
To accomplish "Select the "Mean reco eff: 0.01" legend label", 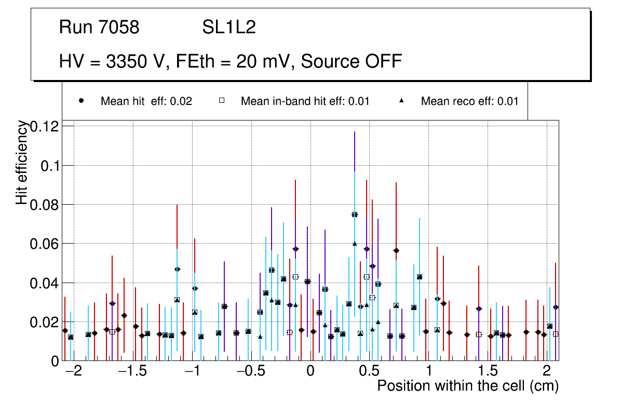I will point(469,101).
